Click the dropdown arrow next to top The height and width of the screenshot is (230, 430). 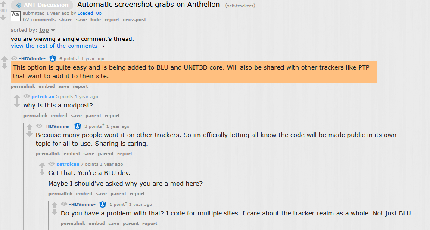53,30
